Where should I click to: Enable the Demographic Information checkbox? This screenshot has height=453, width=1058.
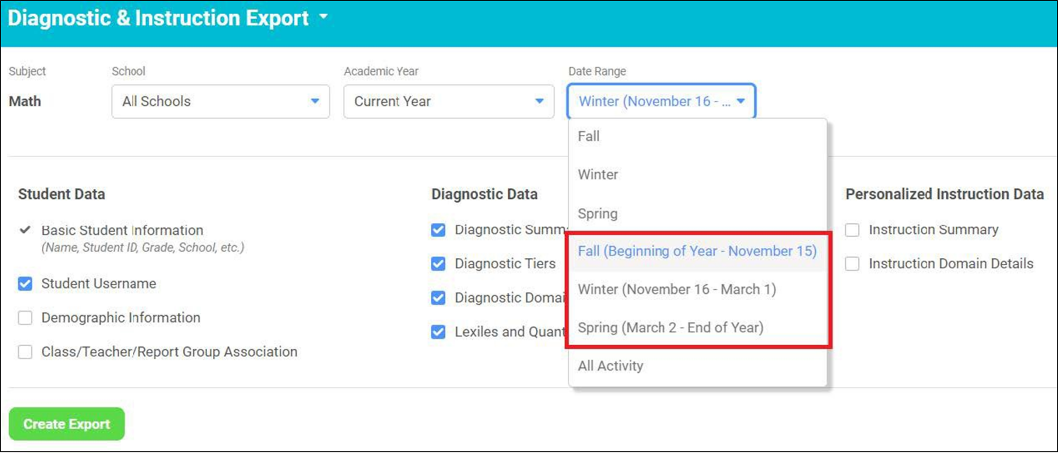coord(25,318)
